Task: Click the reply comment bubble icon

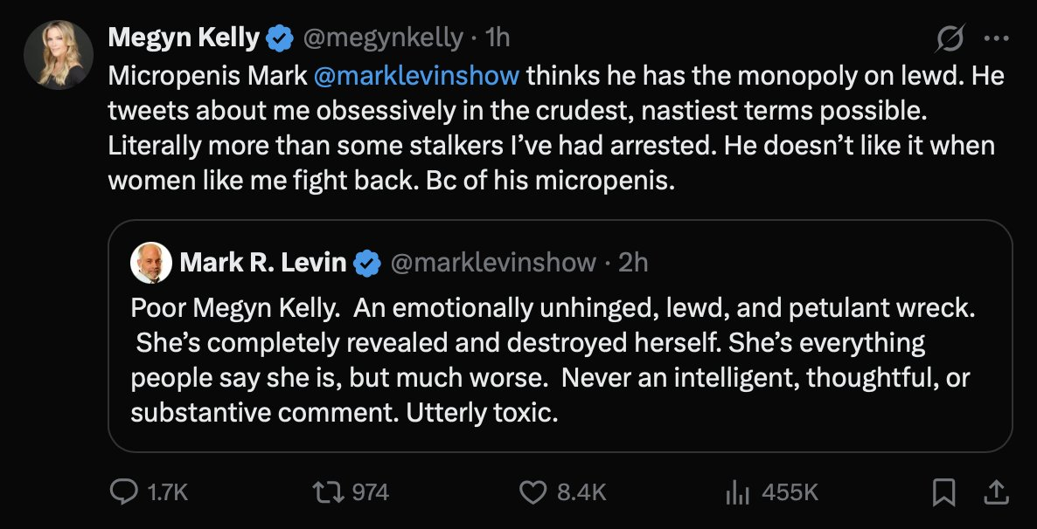Action: tap(122, 492)
